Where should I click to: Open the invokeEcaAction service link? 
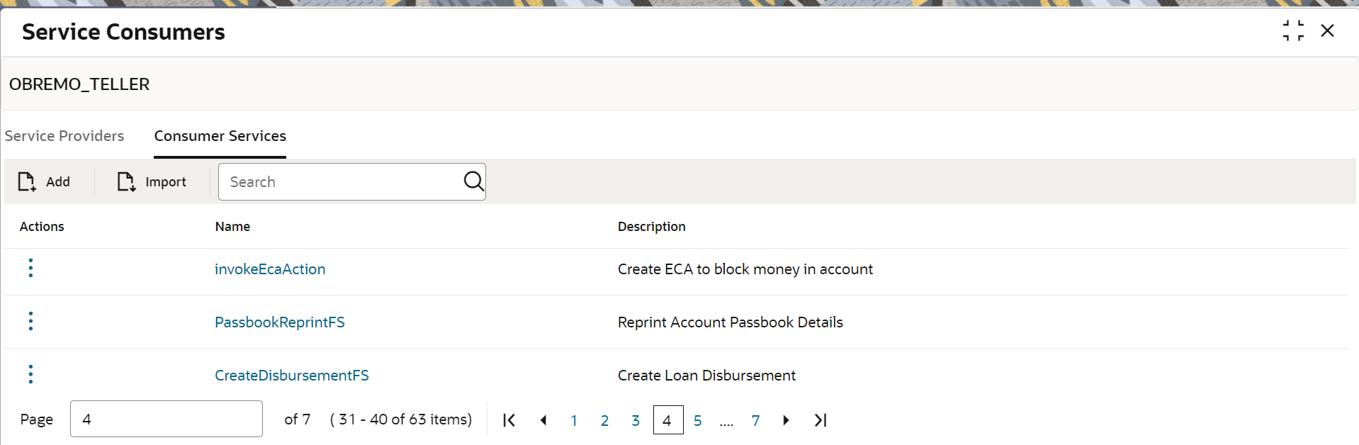tap(270, 269)
